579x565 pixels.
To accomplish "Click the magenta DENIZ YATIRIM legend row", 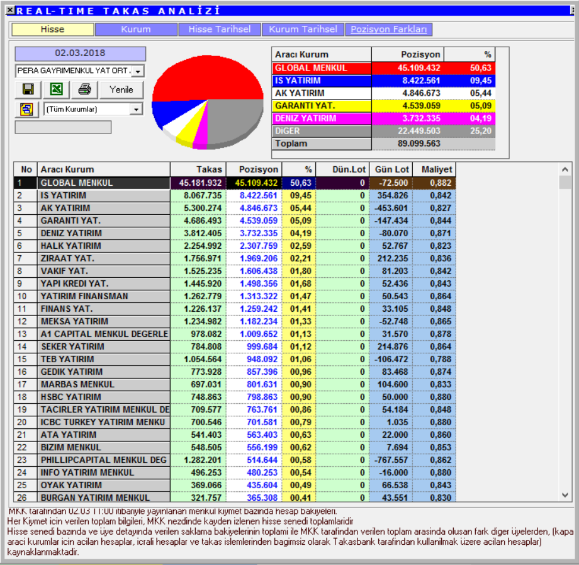I will [x=384, y=118].
